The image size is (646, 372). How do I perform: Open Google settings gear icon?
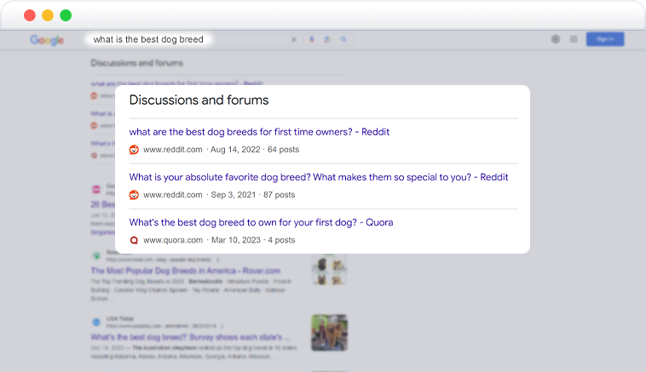(556, 39)
